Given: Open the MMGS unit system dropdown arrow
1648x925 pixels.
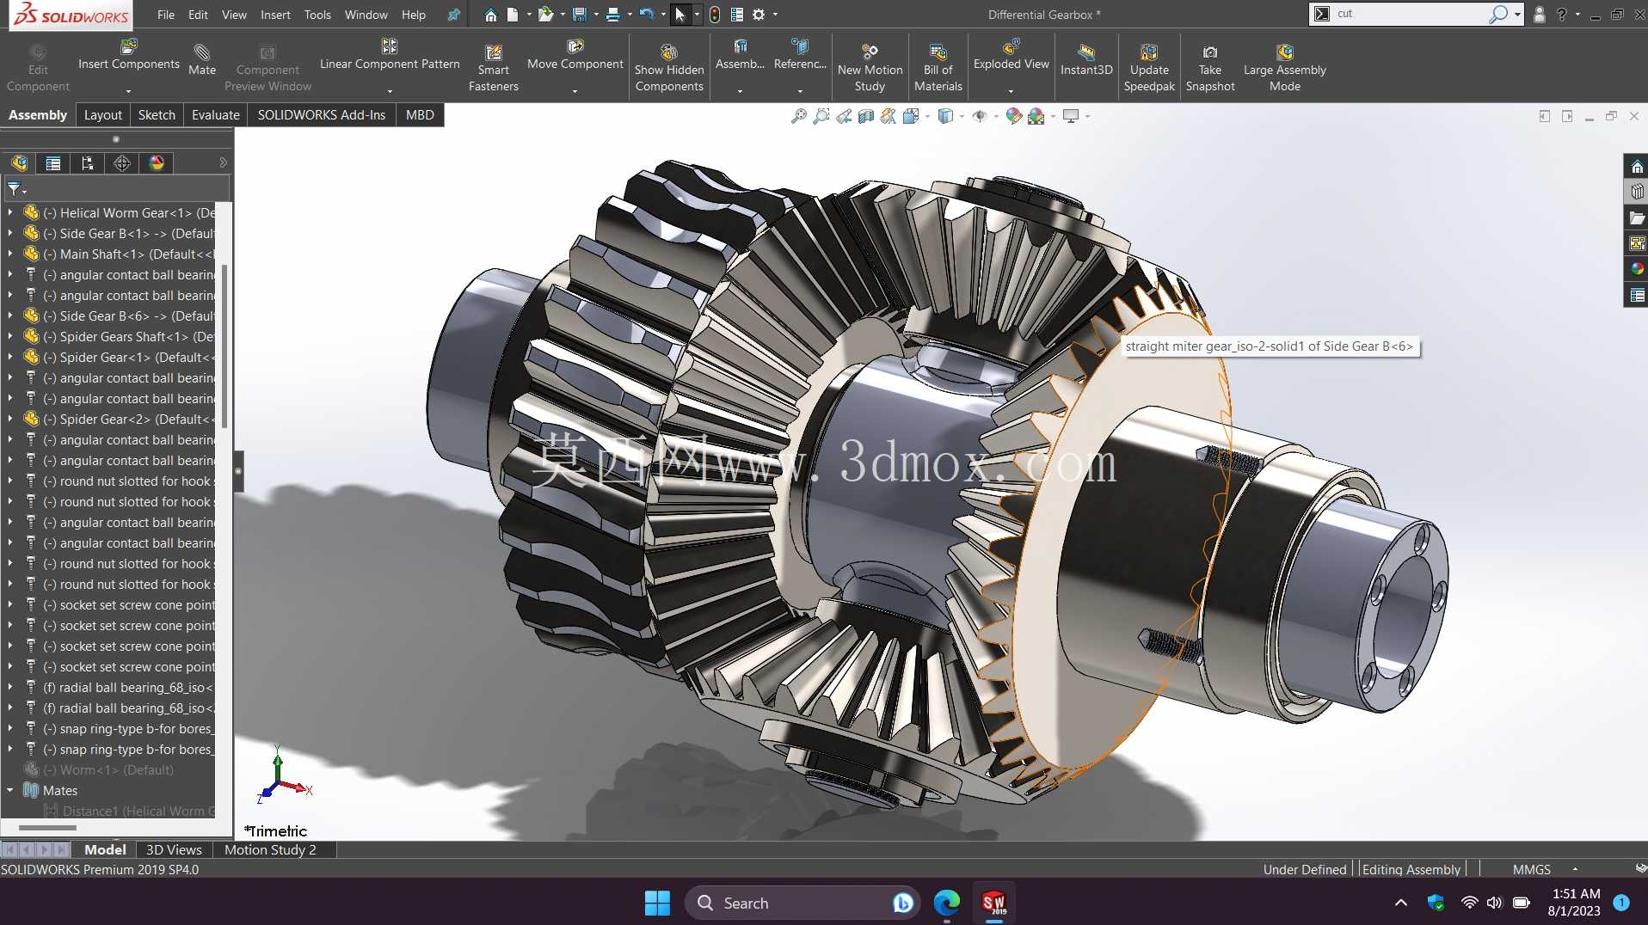Looking at the screenshot, I should tap(1575, 869).
